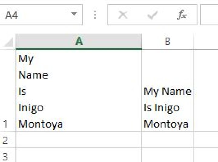218x162 pixels.
Task: Click the Cancel X icon in formula bar
Action: coord(123,15)
